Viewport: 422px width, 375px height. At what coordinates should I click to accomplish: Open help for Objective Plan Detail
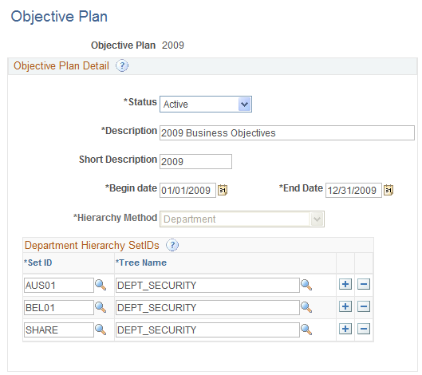coord(122,65)
